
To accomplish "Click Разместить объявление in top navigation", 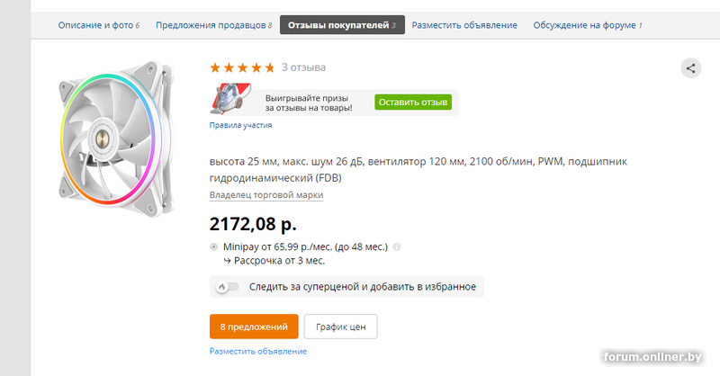I will coord(464,25).
